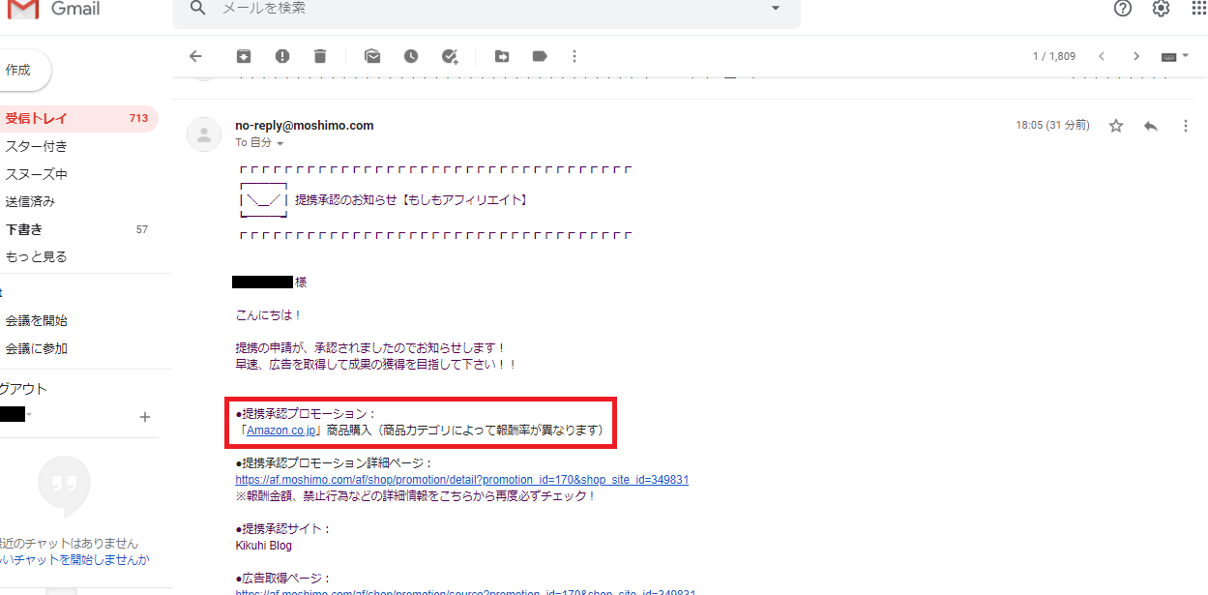Click the plus icon to start a chat
Screen dimensions: 1208x595
coord(145,417)
